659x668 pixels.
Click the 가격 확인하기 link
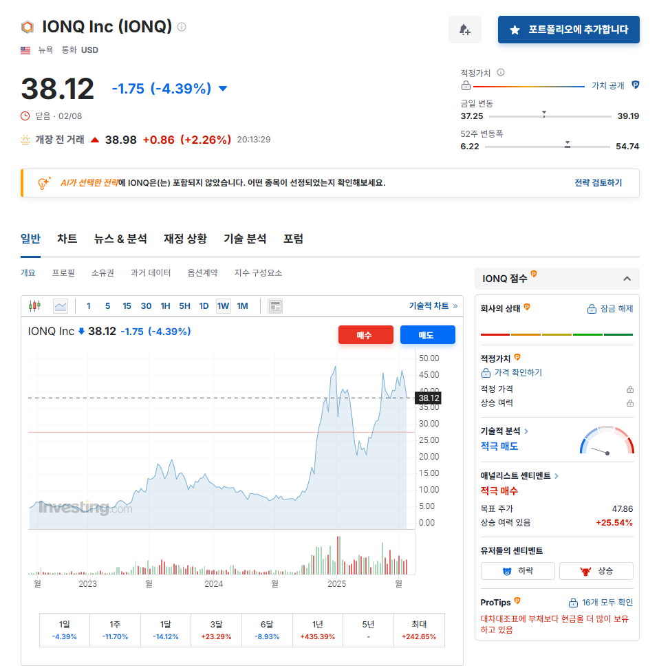tap(512, 373)
